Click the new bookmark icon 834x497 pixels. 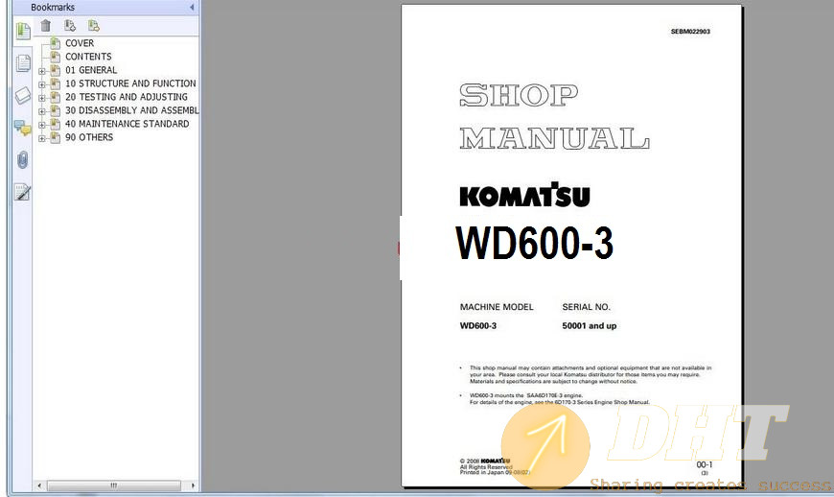(x=70, y=26)
